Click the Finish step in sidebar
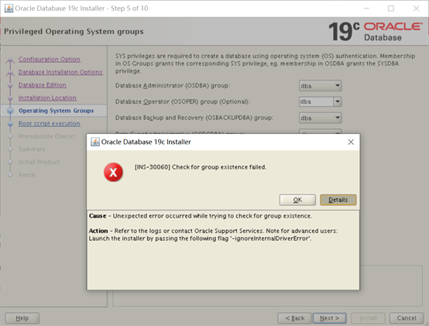Screen dimensions: 429x326 pyautogui.click(x=27, y=175)
